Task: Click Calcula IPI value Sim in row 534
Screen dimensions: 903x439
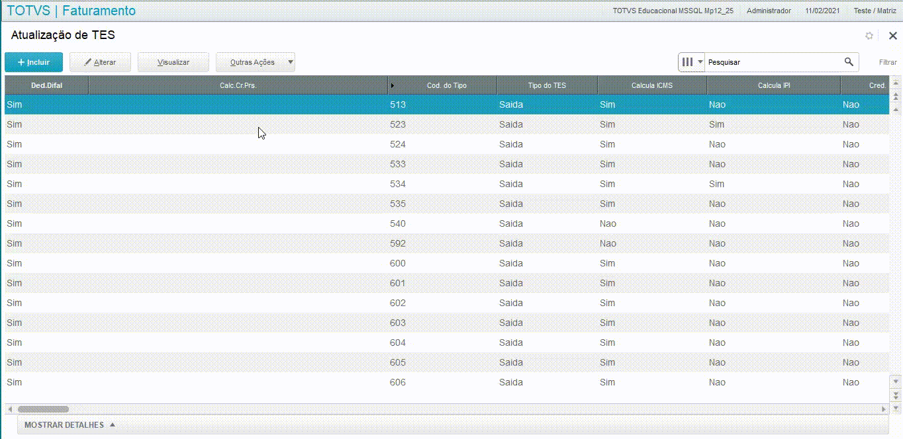Action: [716, 184]
